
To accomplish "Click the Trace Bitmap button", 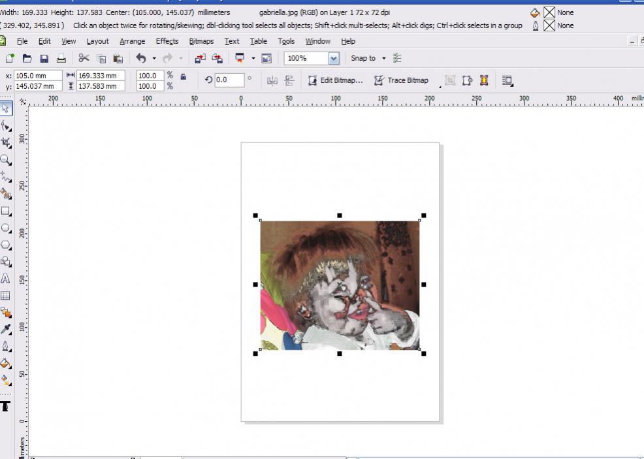I will click(401, 80).
